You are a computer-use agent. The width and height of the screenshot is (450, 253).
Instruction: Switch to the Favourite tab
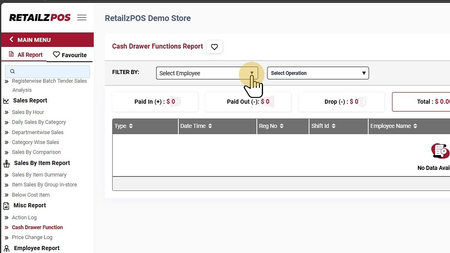pyautogui.click(x=69, y=55)
